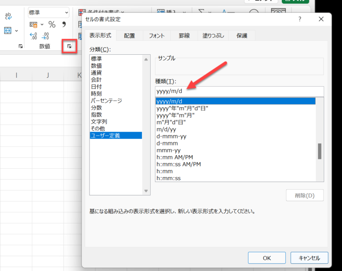Viewport: 342px width, 271px height.
Task: Decrease decimal places icon
Action: click(x=45, y=36)
